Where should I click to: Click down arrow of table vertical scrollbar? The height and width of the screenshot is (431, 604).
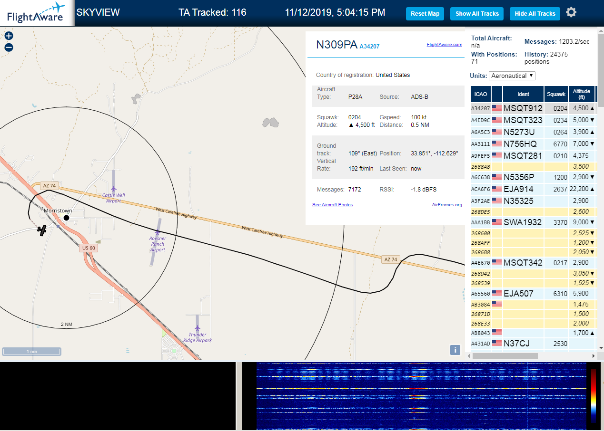click(600, 348)
